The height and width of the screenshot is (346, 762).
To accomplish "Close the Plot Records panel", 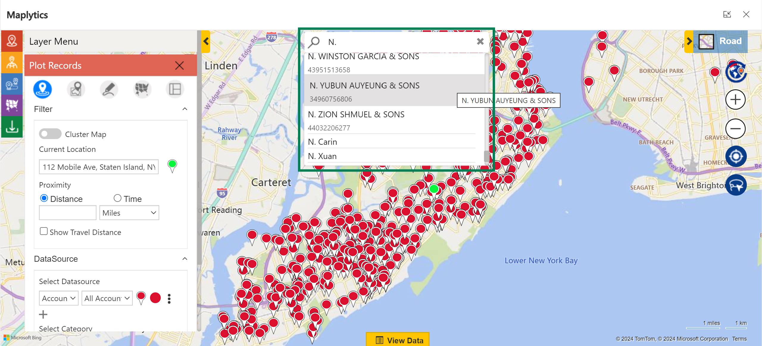I will coord(179,65).
